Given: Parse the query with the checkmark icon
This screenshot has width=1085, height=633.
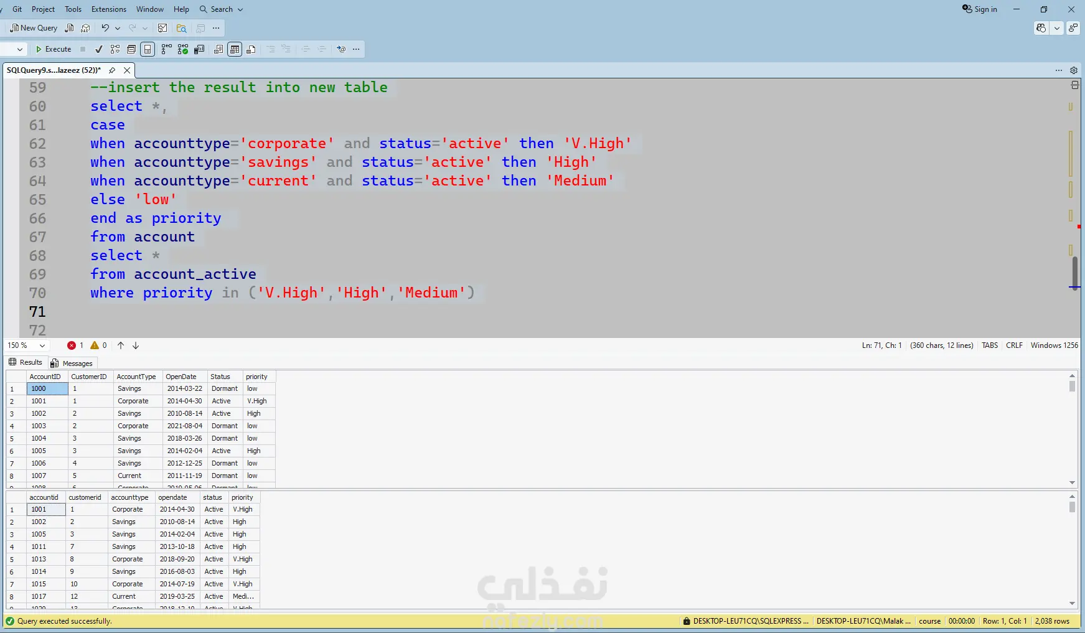Looking at the screenshot, I should (x=98, y=49).
